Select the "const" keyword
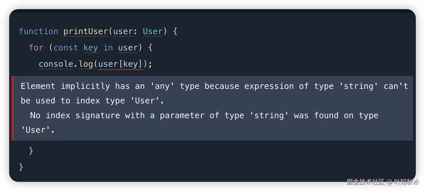The height and width of the screenshot is (191, 425). coord(66,48)
